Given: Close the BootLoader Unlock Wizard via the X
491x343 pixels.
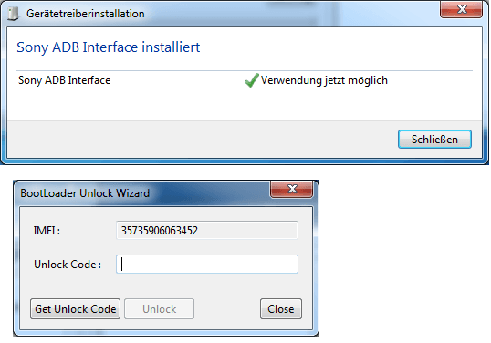Looking at the screenshot, I should pos(291,189).
